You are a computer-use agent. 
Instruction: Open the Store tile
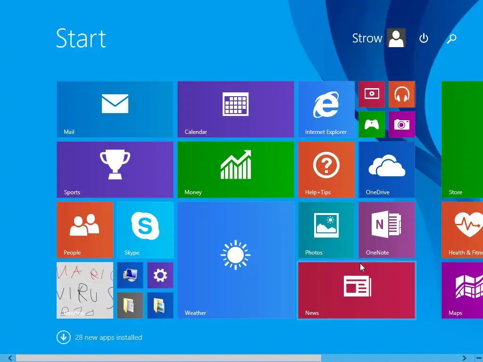[x=462, y=140]
